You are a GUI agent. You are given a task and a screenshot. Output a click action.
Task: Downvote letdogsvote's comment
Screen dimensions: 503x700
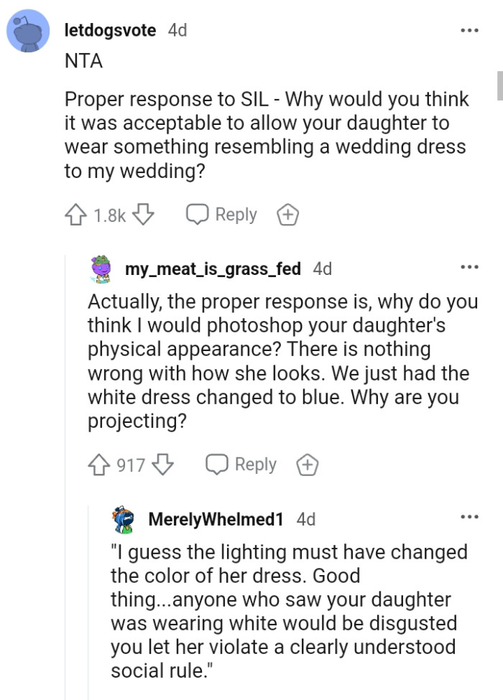(x=143, y=214)
